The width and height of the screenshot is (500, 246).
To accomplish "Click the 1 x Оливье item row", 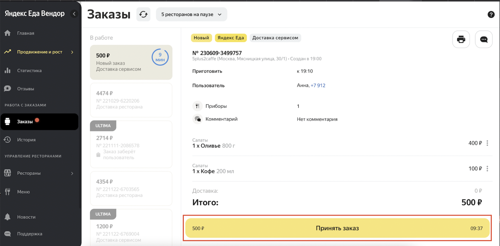I will 342,143.
